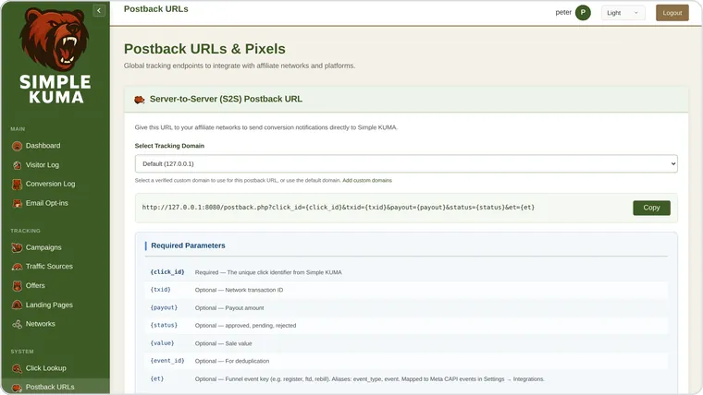Open the Light theme dropdown
The height and width of the screenshot is (395, 703).
pyautogui.click(x=623, y=13)
